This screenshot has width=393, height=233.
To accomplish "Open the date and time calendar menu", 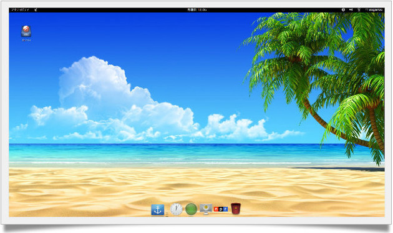I will [196, 10].
